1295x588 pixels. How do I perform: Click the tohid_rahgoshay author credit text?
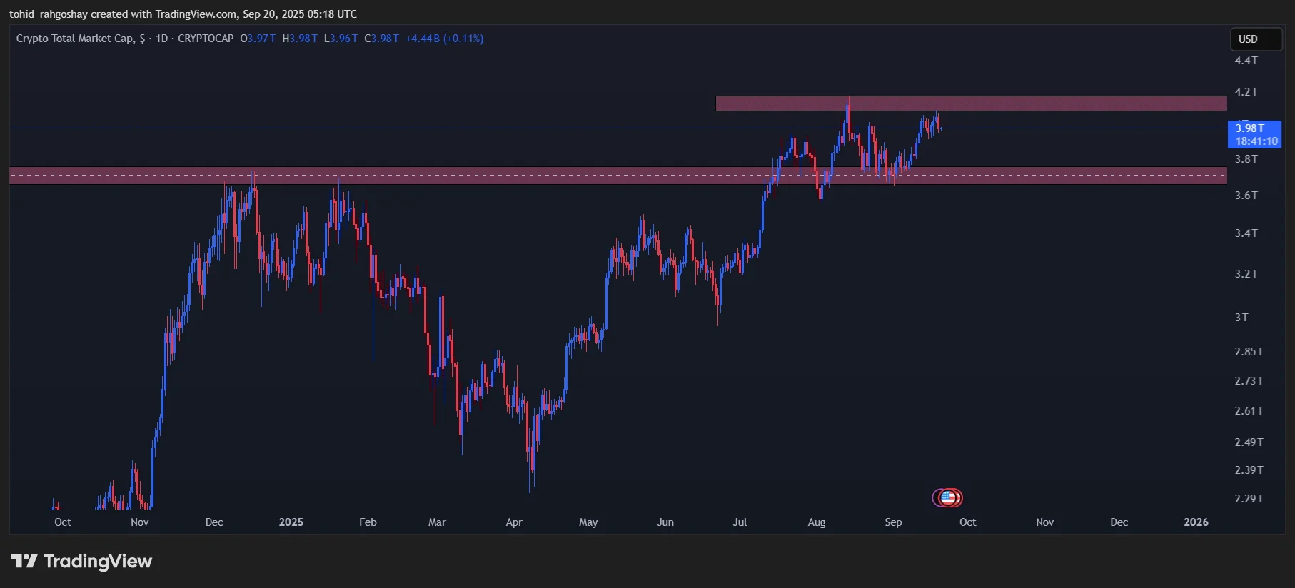[x=49, y=14]
